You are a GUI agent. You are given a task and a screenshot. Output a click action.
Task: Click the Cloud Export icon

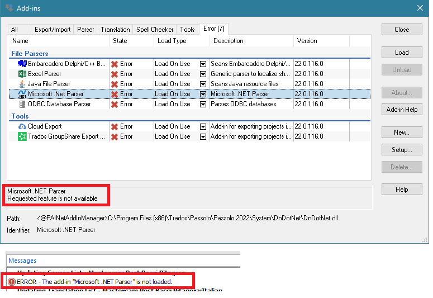(x=22, y=126)
